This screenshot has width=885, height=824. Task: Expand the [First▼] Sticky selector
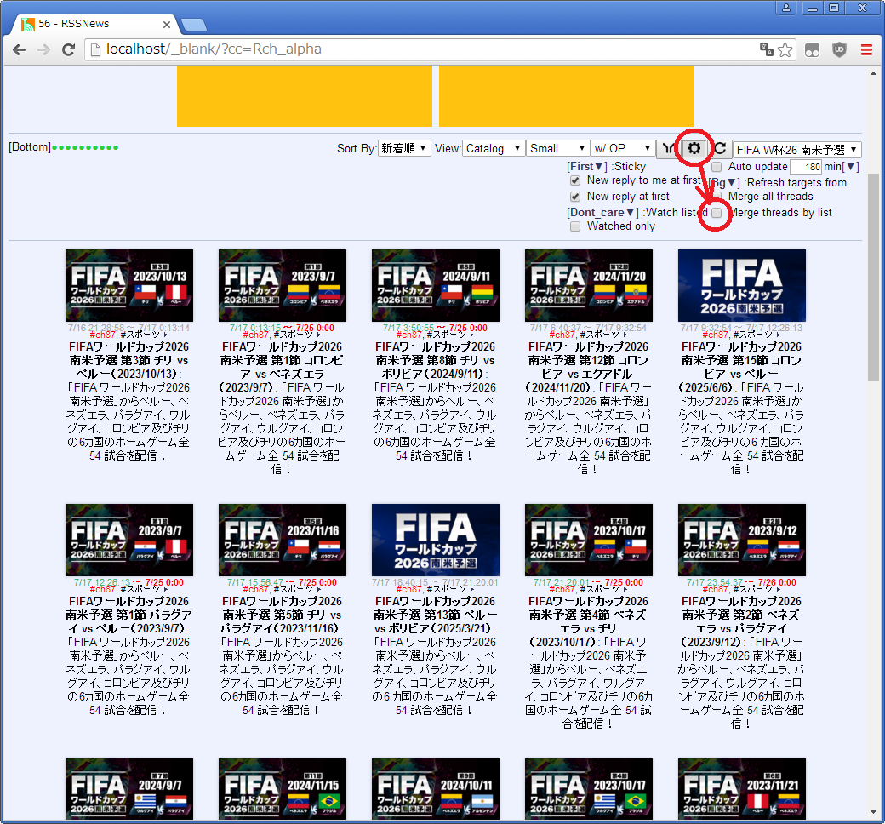pyautogui.click(x=586, y=167)
